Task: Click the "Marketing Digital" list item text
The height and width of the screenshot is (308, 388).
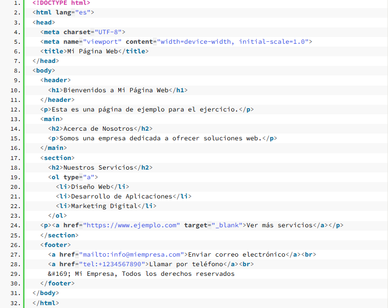Action: coord(104,206)
